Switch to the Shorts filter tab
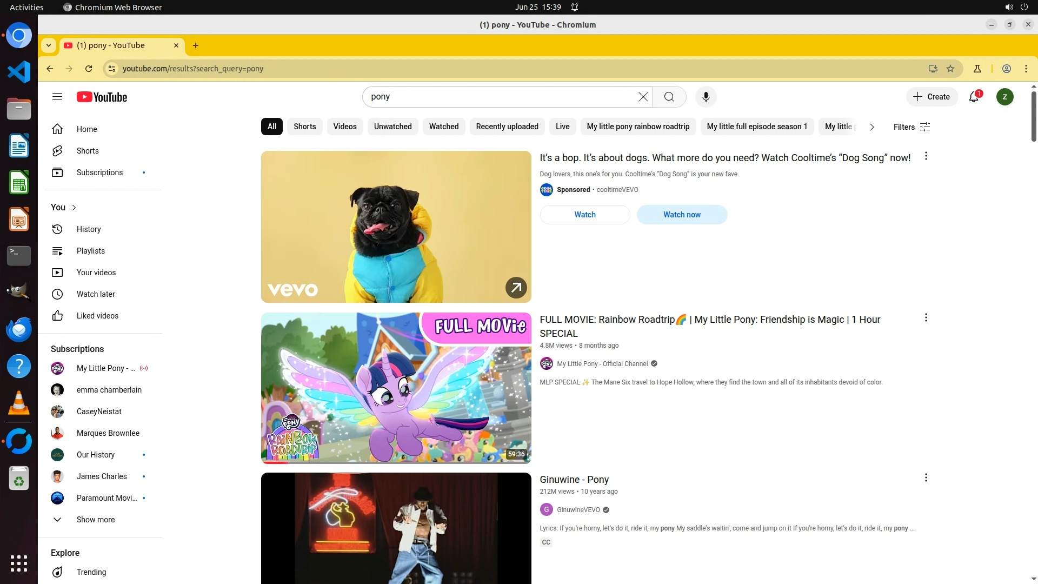Screen dimensions: 1038x584 pyautogui.click(x=304, y=127)
